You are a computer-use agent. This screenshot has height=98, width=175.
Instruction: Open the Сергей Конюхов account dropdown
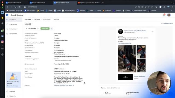[x=17, y=15]
